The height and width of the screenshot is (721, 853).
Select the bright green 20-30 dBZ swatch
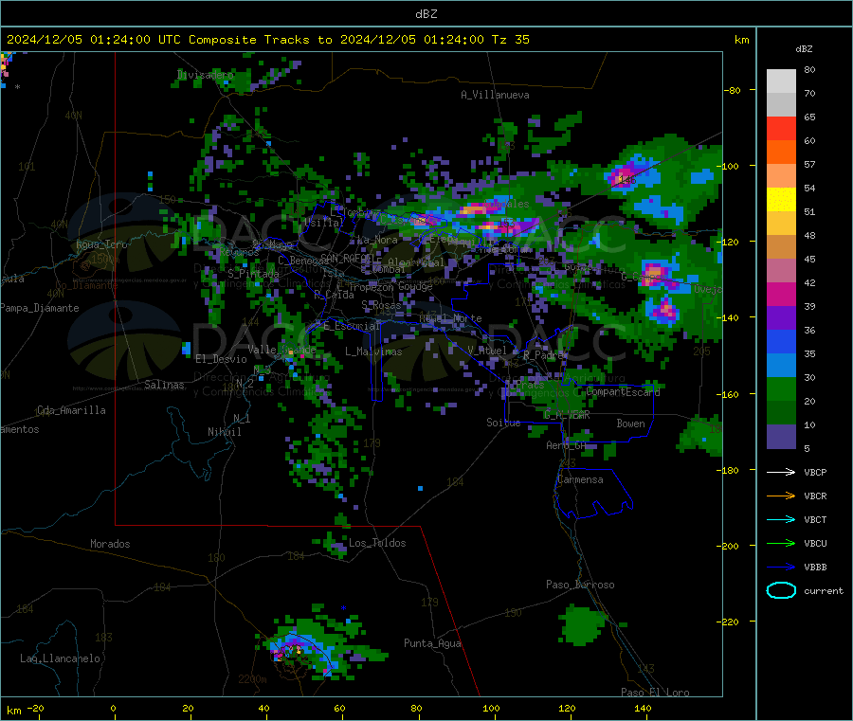pos(781,389)
